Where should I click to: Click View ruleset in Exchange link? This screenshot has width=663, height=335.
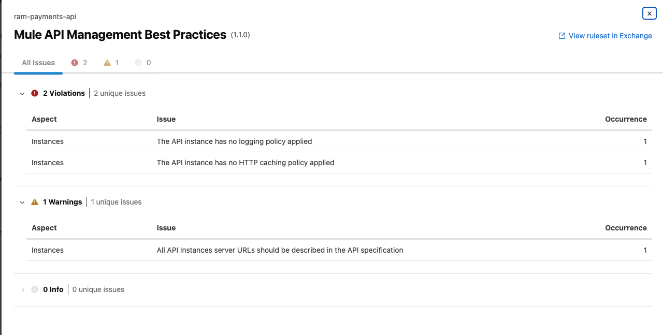pyautogui.click(x=610, y=36)
